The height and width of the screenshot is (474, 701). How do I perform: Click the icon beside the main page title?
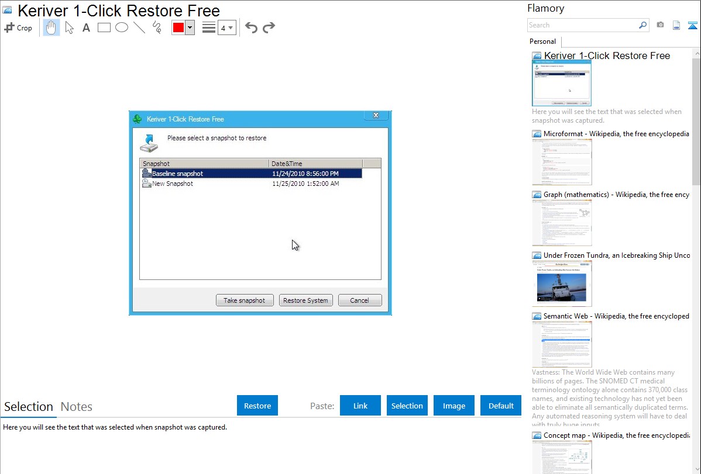pyautogui.click(x=8, y=10)
